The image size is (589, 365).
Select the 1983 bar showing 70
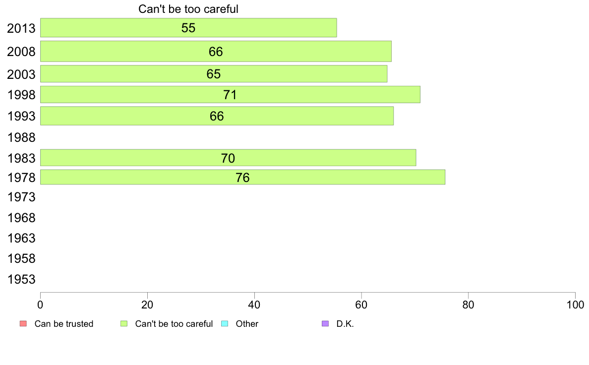pyautogui.click(x=228, y=158)
